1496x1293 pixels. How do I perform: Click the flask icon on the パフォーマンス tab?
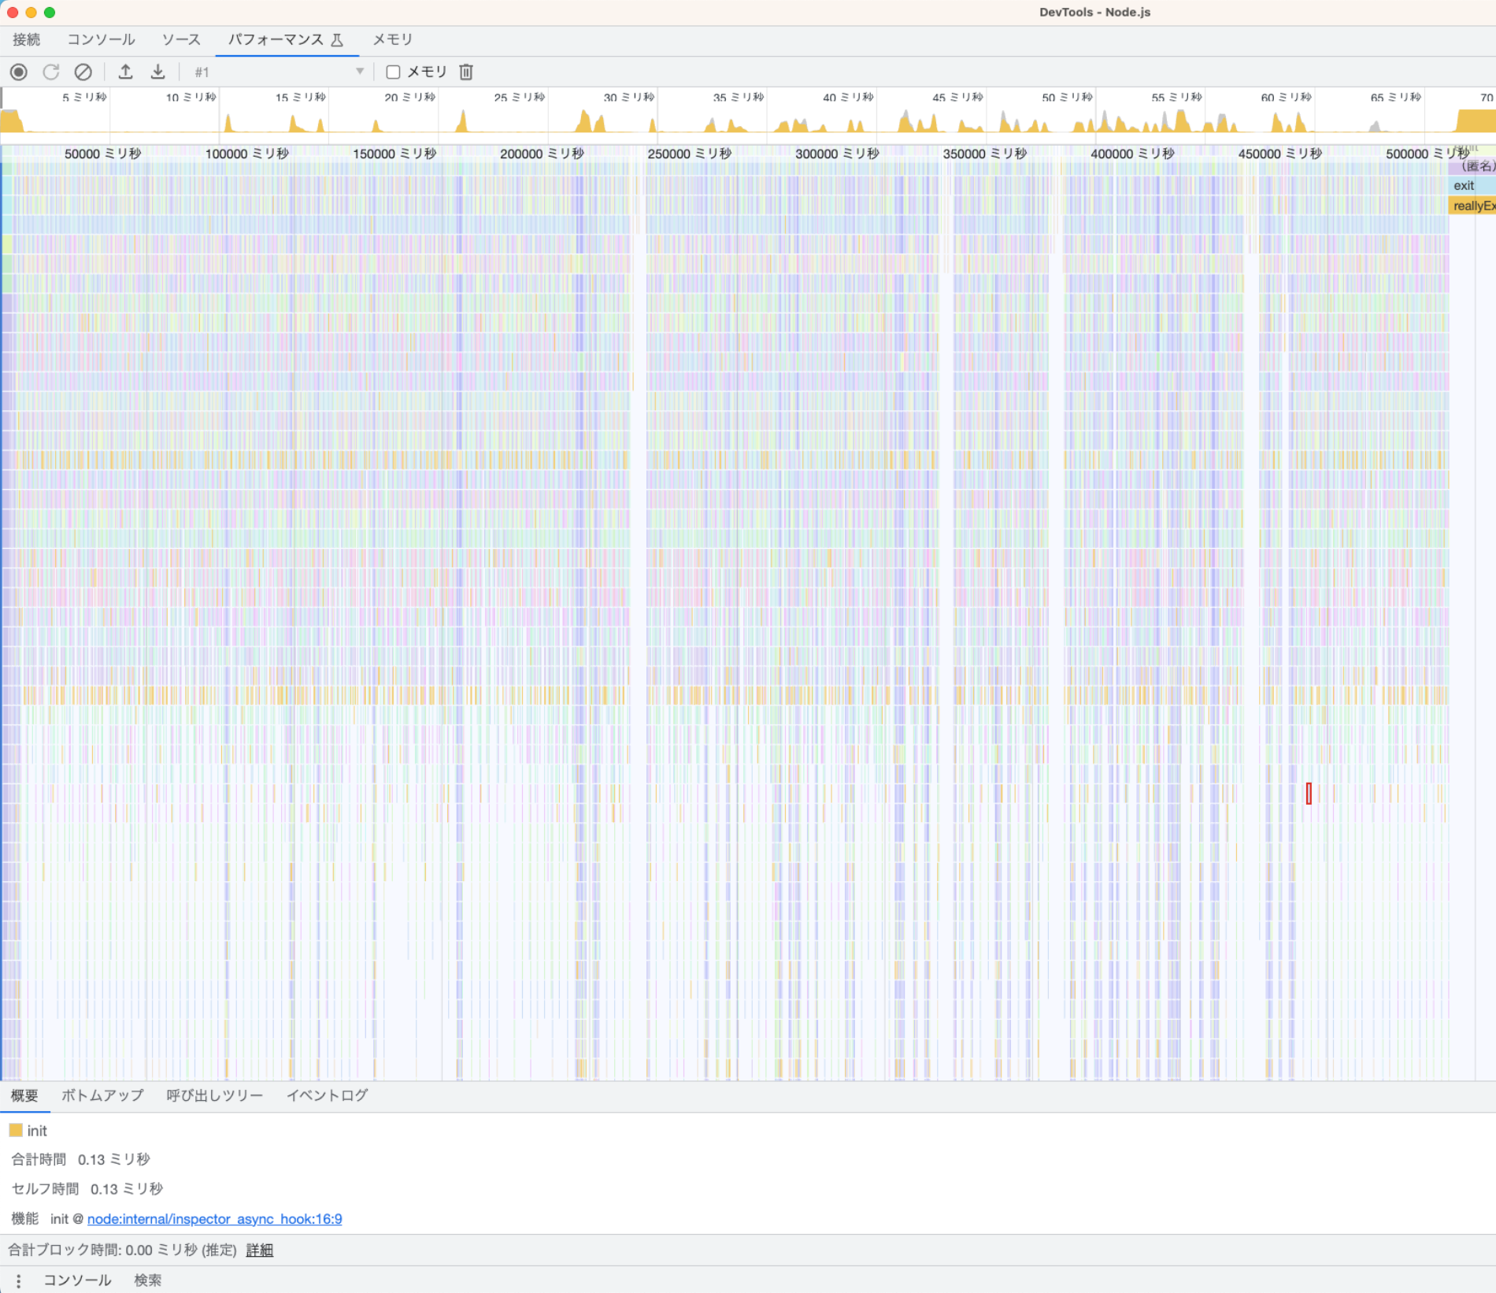pos(337,40)
